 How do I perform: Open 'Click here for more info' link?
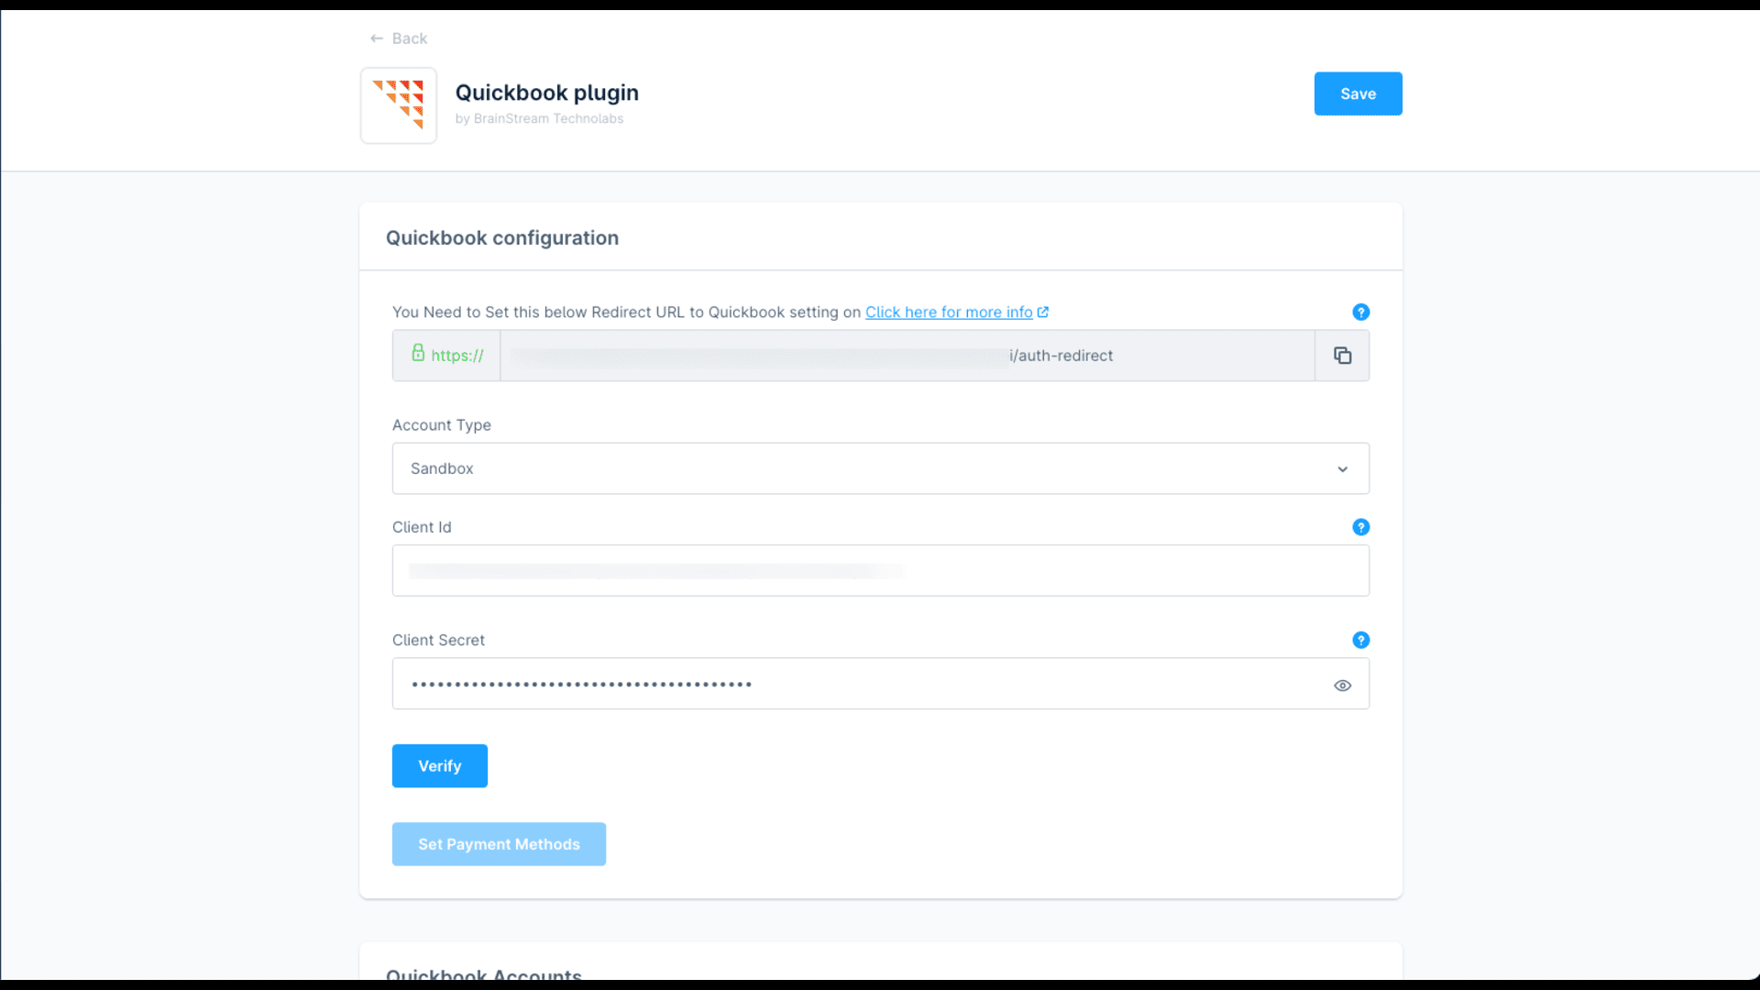pyautogui.click(x=949, y=313)
